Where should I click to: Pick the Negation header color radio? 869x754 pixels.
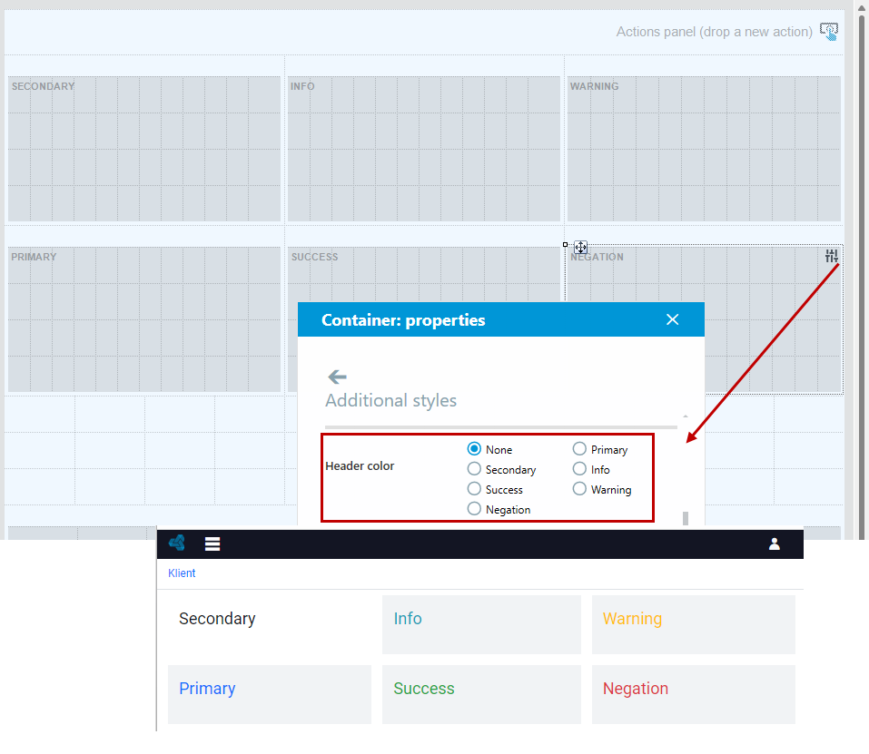(474, 509)
